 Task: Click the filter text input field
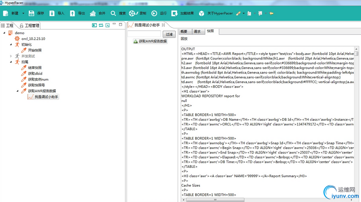tap(144, 34)
